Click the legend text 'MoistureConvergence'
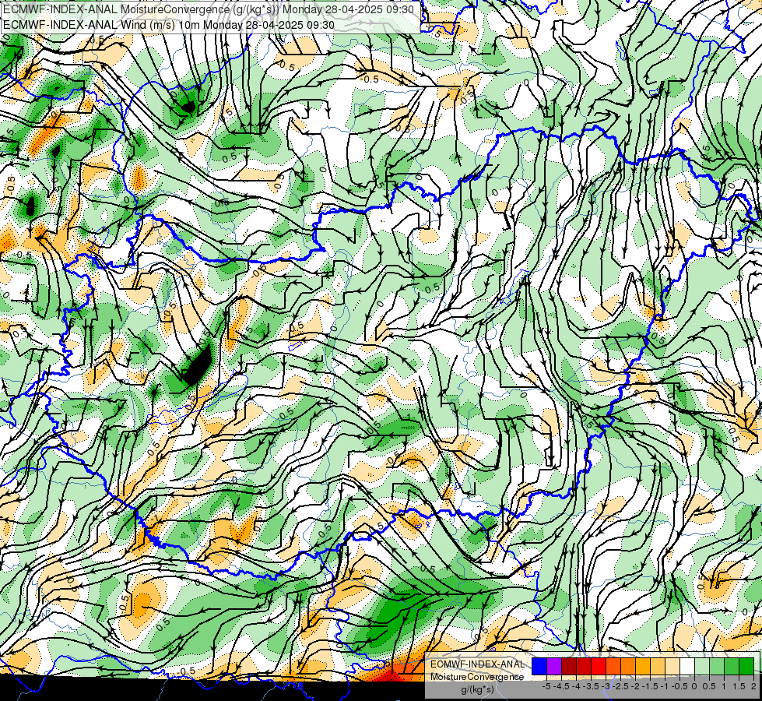Viewport: 762px width, 701px height. tap(477, 677)
